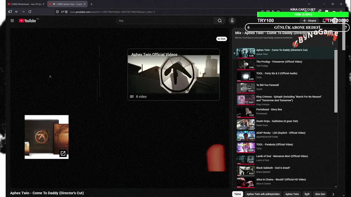The height and width of the screenshot is (197, 351).
Task: Click the video title below the player
Action: click(47, 193)
